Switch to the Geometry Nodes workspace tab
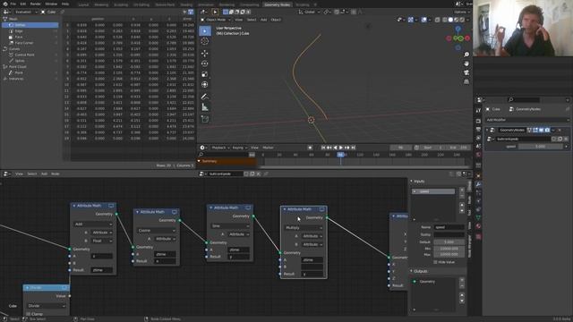Viewport: 573px width, 322px height. 278,4
